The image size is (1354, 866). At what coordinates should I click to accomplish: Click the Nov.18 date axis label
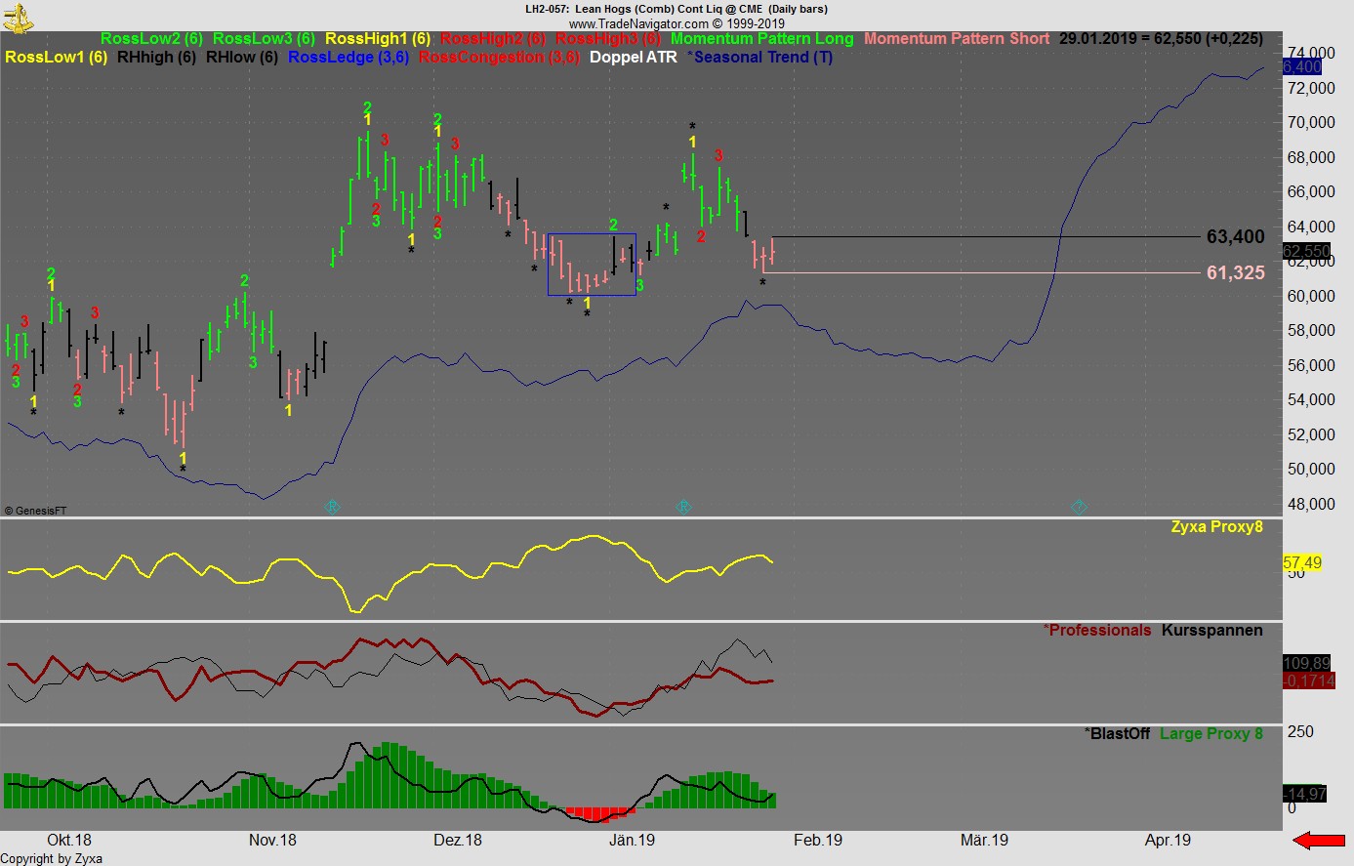pyautogui.click(x=272, y=841)
